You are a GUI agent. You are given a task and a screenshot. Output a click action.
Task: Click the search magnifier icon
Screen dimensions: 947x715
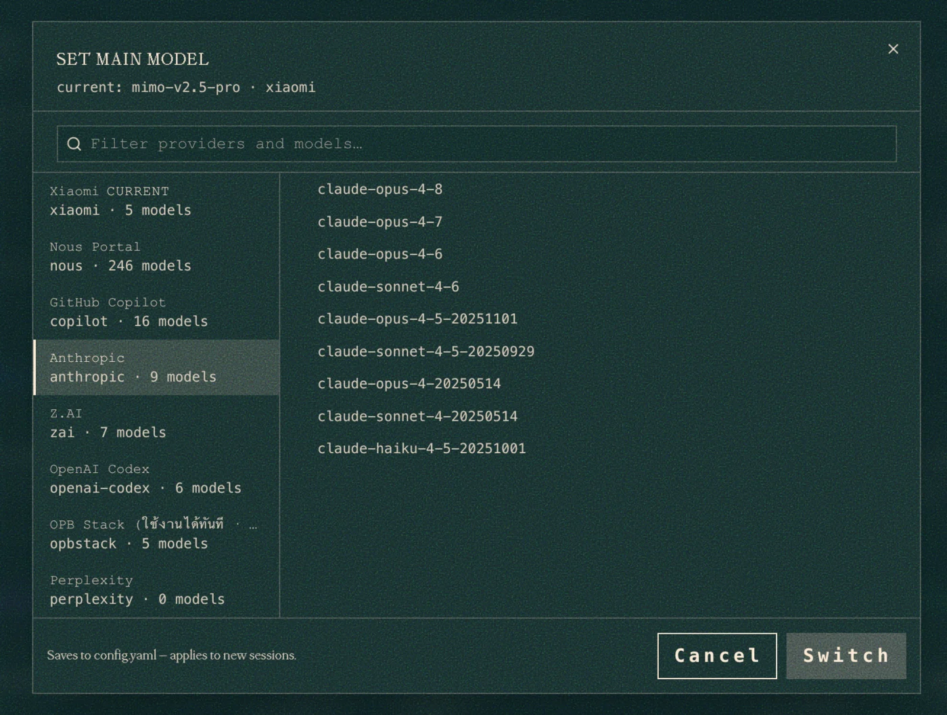coord(74,144)
